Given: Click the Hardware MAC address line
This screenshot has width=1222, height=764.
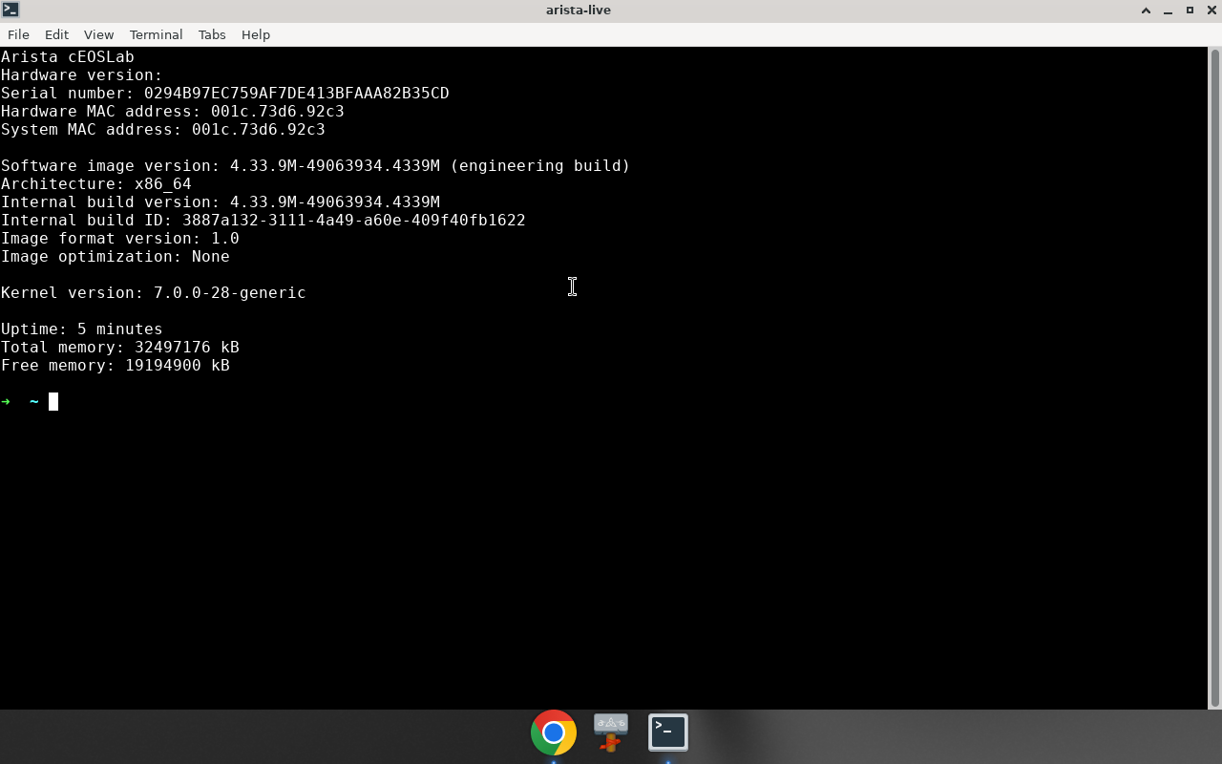Looking at the screenshot, I should pyautogui.click(x=173, y=112).
